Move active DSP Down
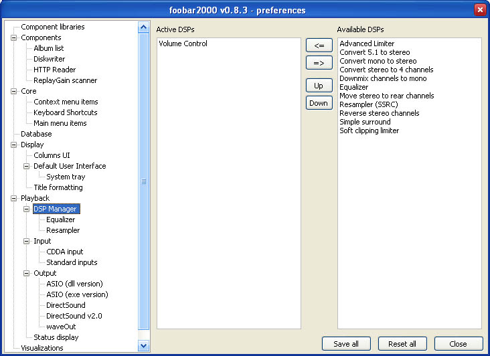 [x=319, y=103]
